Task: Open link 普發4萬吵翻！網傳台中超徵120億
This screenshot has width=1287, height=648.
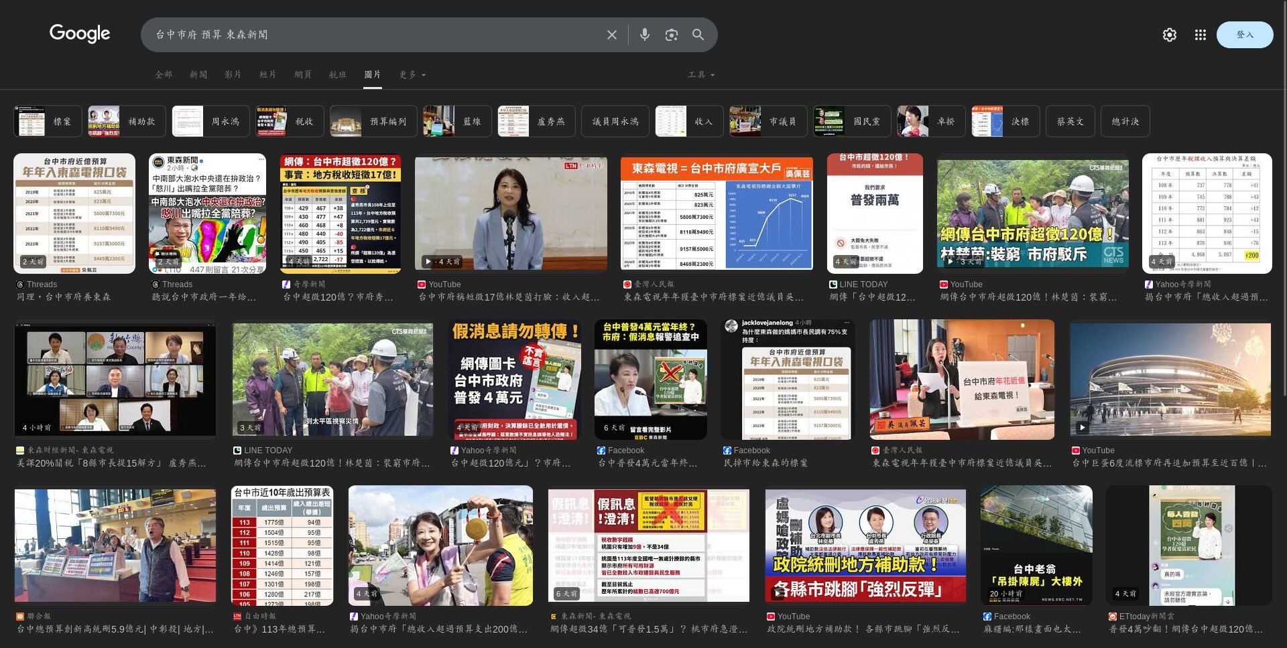Action: pos(1185,629)
